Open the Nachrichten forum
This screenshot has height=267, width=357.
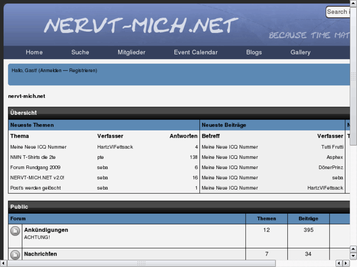(x=41, y=254)
